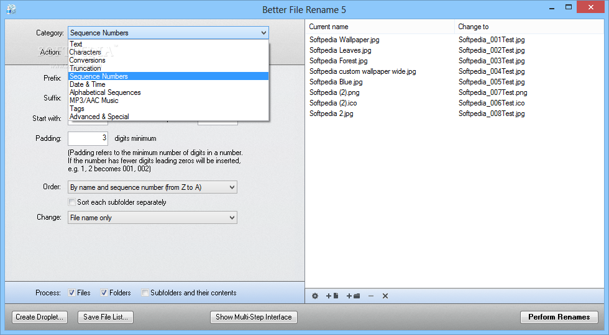609x335 pixels.
Task: Select Characters category option
Action: coord(168,52)
